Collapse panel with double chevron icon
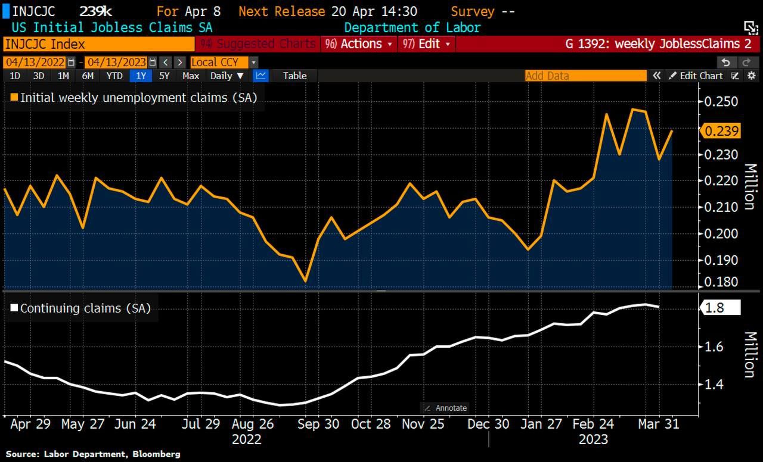The height and width of the screenshot is (462, 763). (x=656, y=76)
